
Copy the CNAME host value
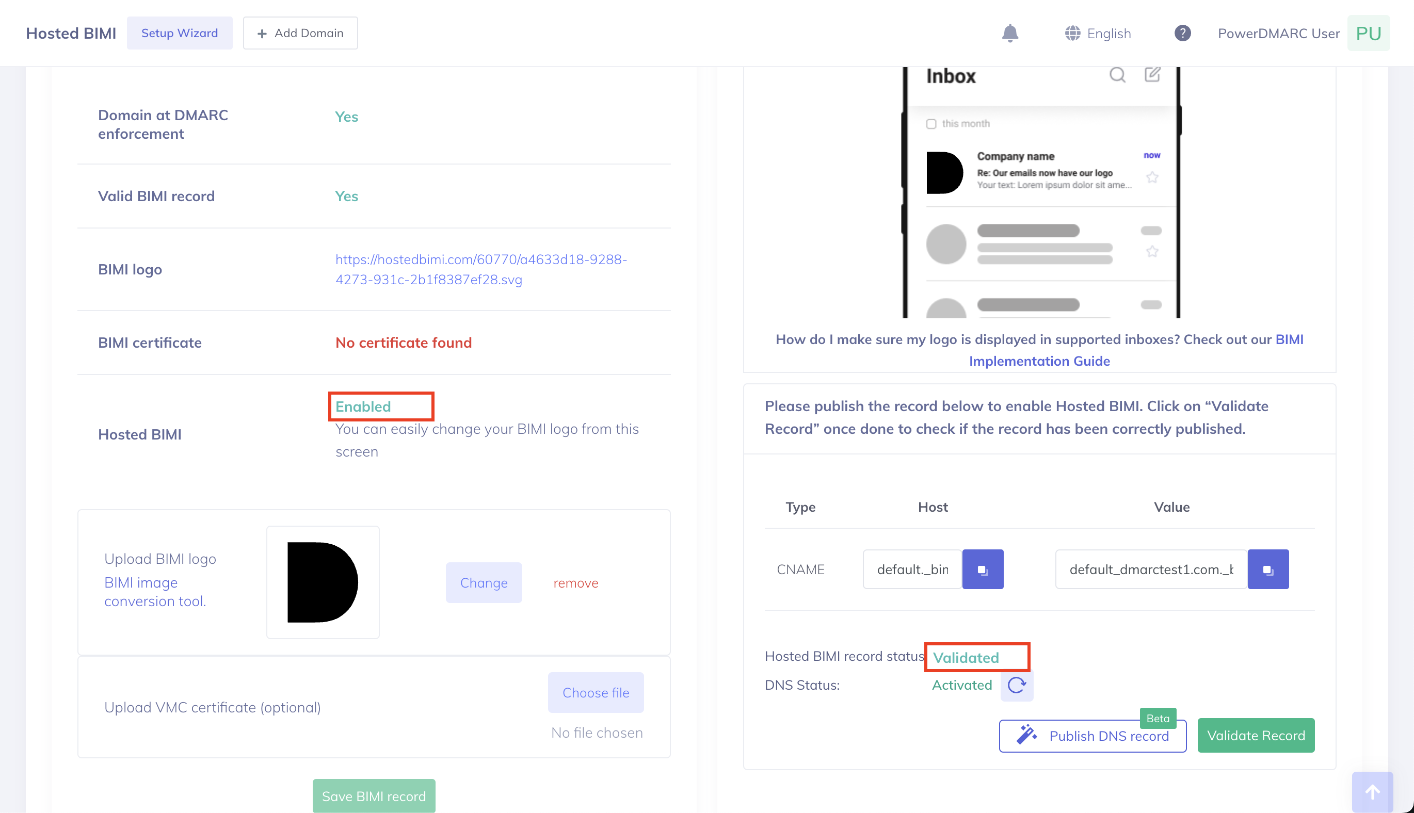tap(982, 569)
